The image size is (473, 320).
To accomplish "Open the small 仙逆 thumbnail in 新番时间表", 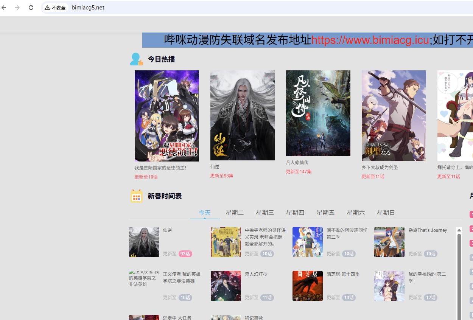I will (144, 242).
